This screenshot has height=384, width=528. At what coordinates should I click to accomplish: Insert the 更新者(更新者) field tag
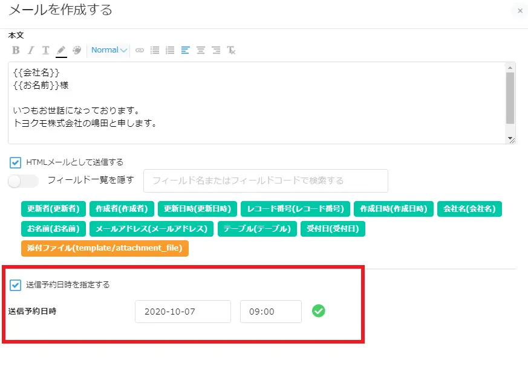[x=53, y=209]
